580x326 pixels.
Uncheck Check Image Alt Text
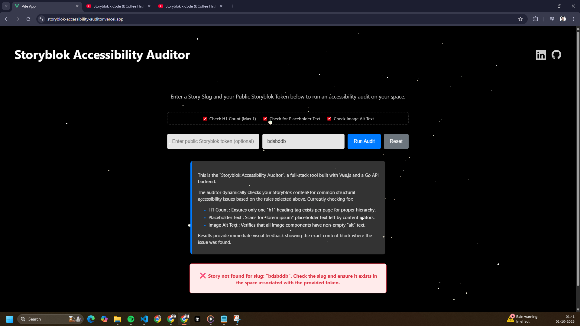[x=329, y=119]
